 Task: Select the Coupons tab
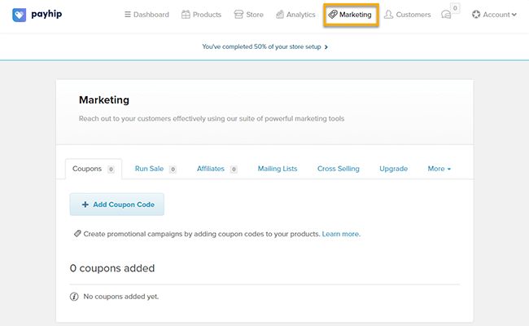point(87,169)
